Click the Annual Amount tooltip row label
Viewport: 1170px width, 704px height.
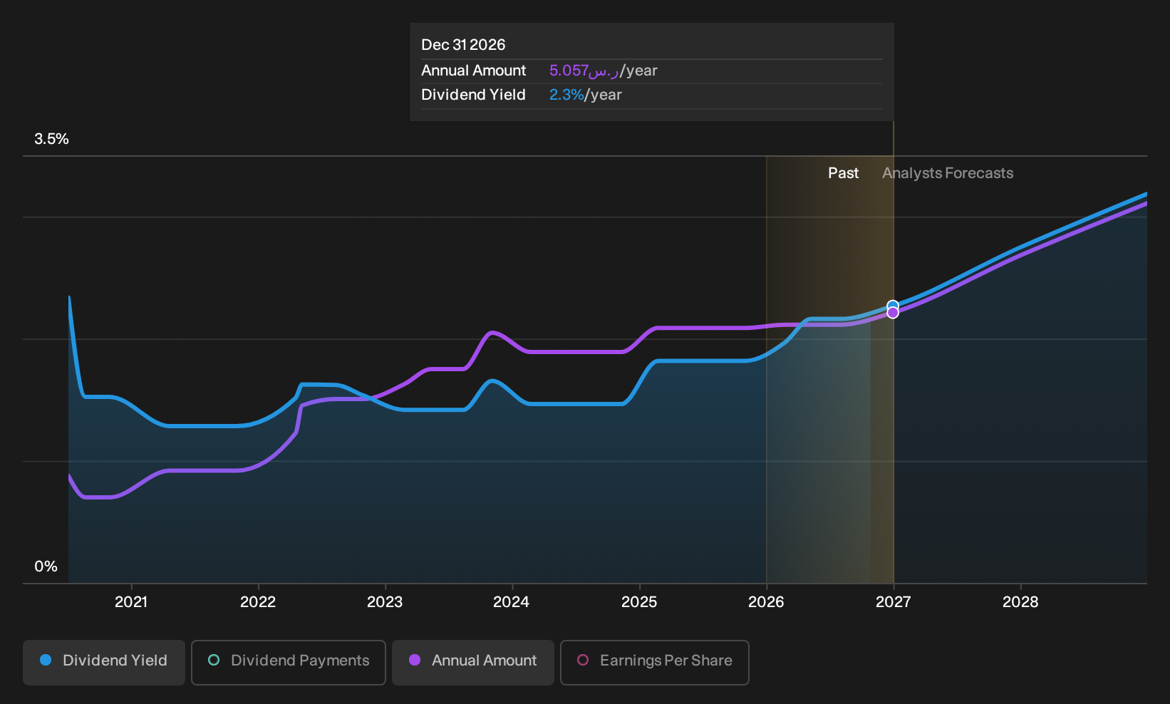473,71
